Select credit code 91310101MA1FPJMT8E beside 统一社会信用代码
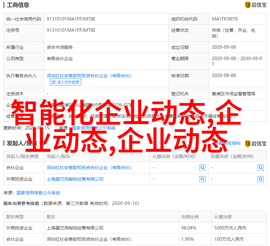 [71, 19]
